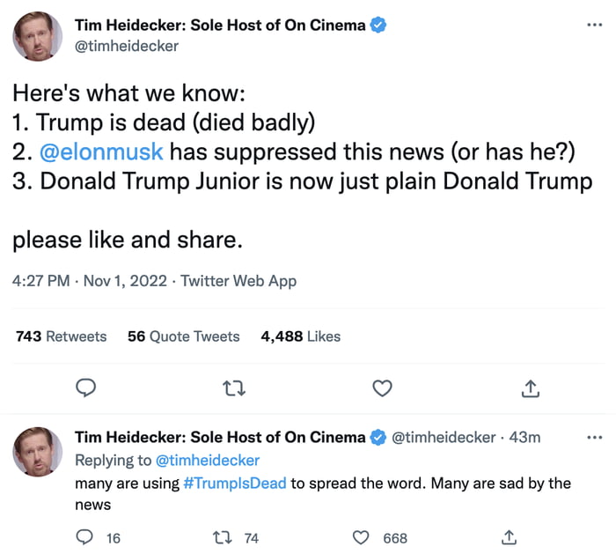This screenshot has width=616, height=554.
Task: View the 56 Quote Tweets
Action: coord(183,336)
